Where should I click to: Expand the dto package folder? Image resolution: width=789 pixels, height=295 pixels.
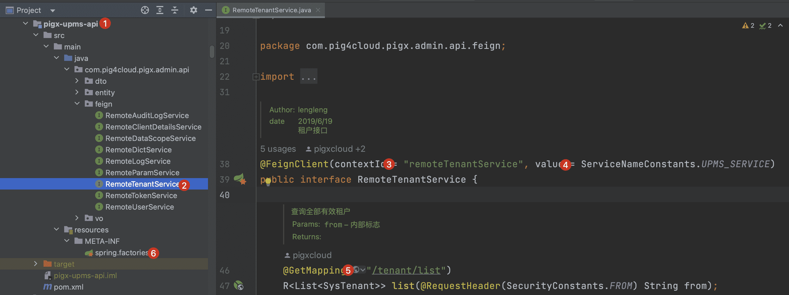[77, 81]
